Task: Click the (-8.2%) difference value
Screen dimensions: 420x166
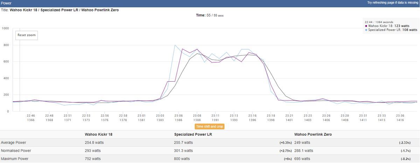Action: pyautogui.click(x=406, y=159)
